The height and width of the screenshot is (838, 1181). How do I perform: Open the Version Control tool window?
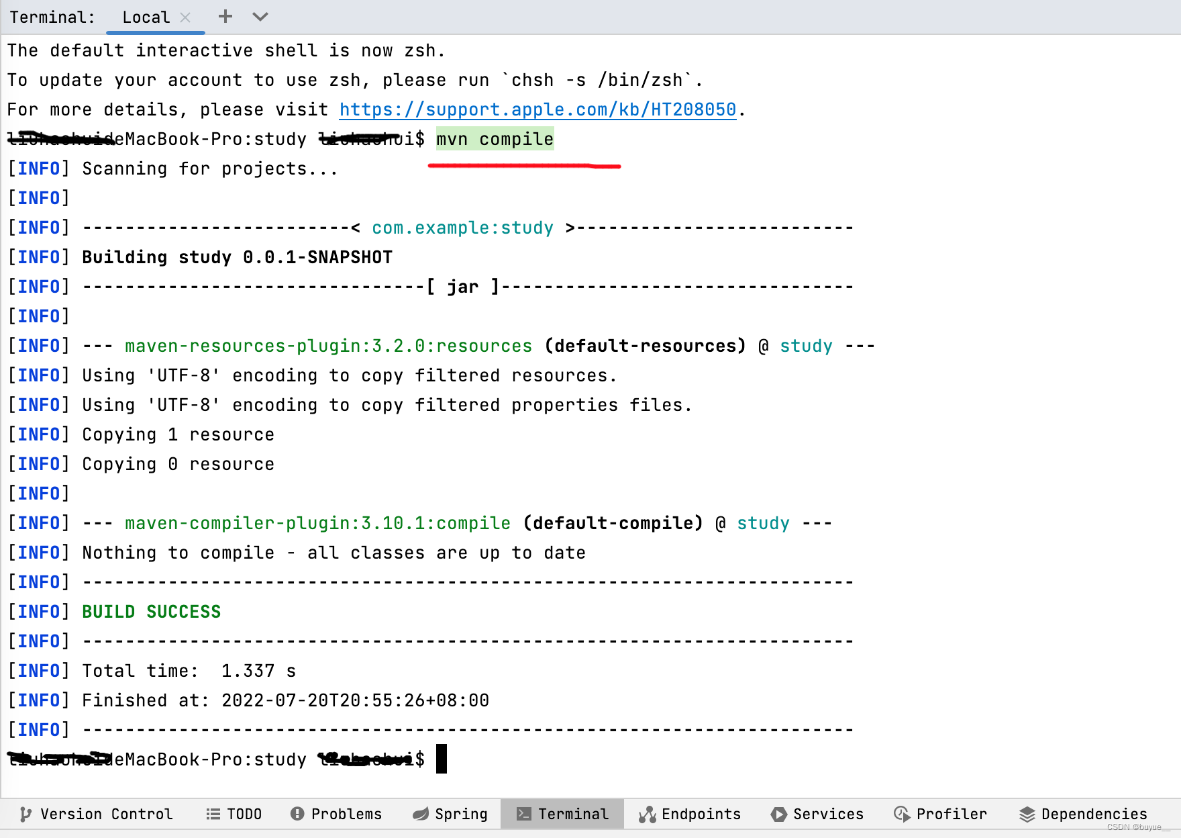(x=96, y=814)
